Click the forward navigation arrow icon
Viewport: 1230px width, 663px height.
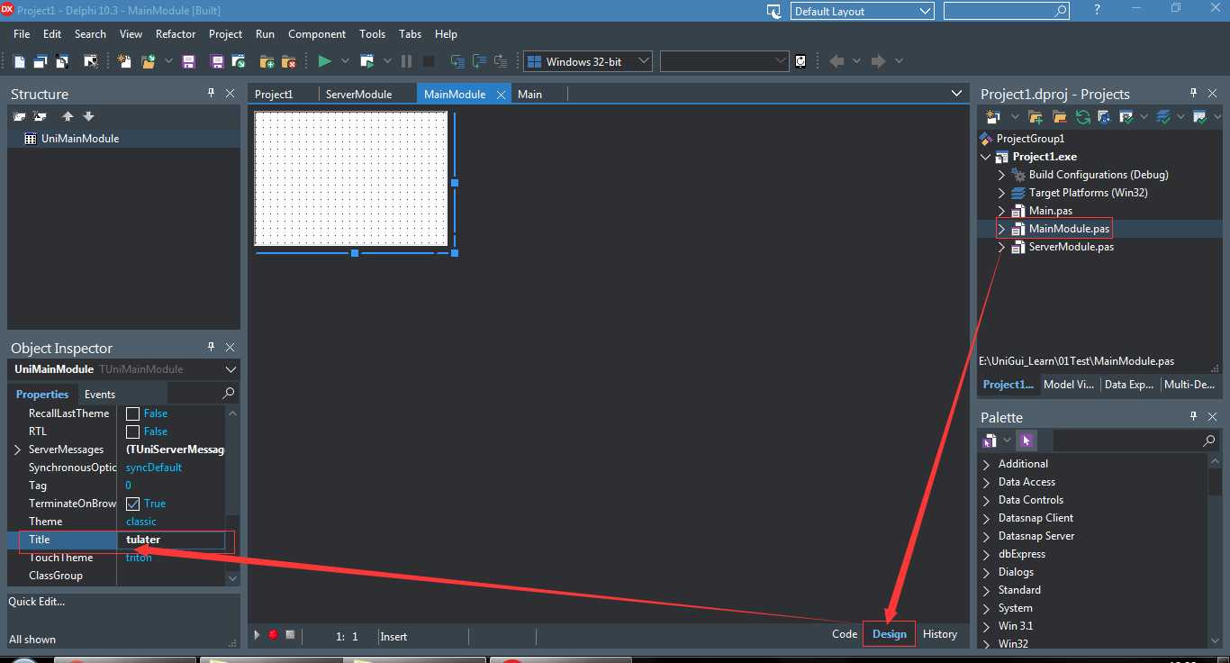(x=878, y=61)
